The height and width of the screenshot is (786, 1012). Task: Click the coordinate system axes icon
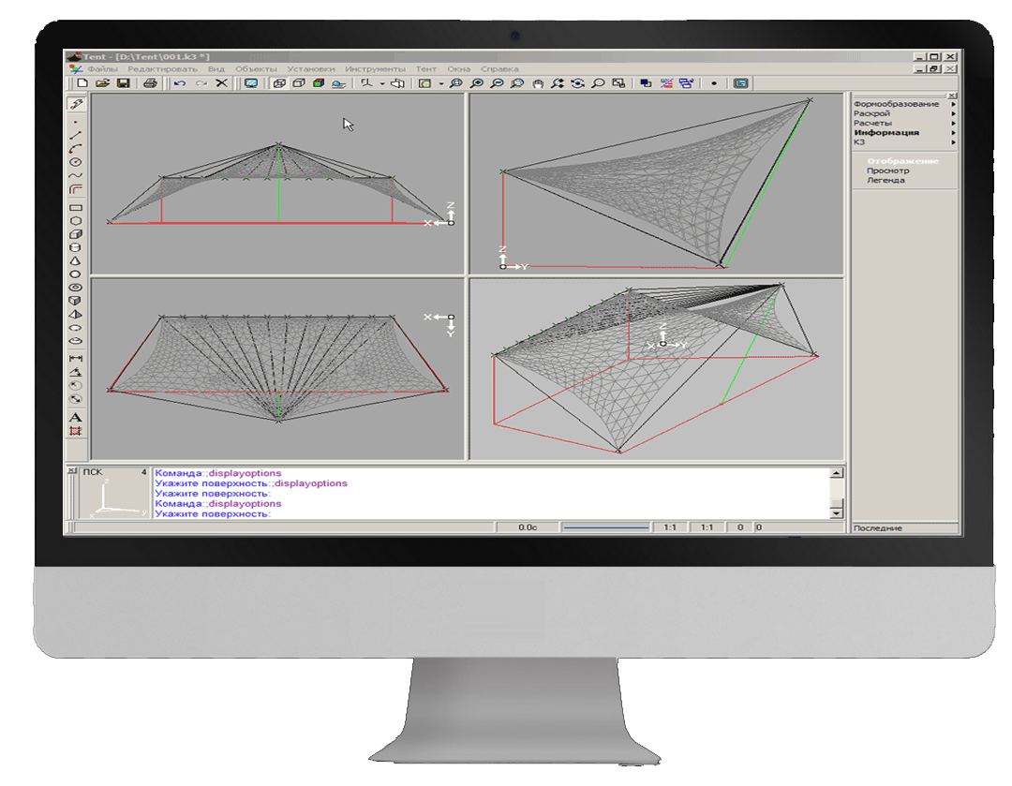[366, 83]
